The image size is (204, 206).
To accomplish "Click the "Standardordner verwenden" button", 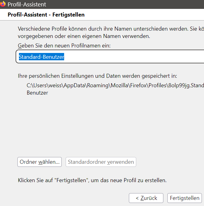I will pyautogui.click(x=101, y=162).
